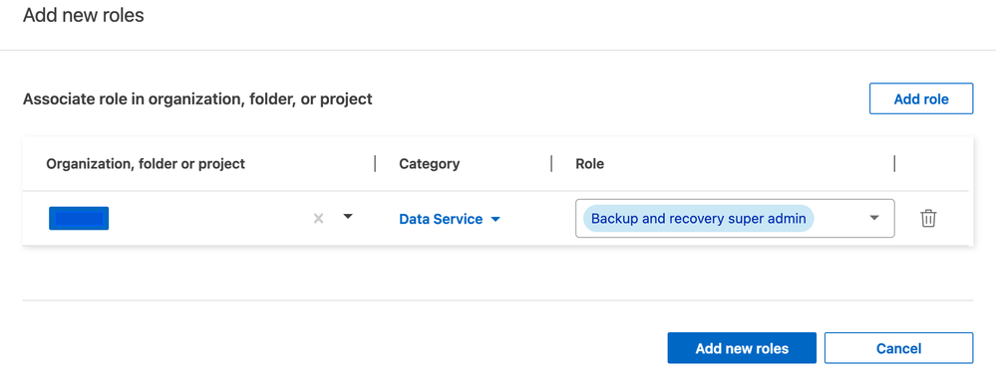Click divider between Organization and Category columns
The height and width of the screenshot is (377, 996).
[376, 164]
